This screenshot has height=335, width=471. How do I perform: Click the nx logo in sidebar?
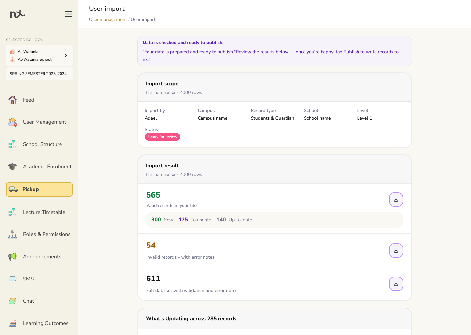(x=17, y=14)
